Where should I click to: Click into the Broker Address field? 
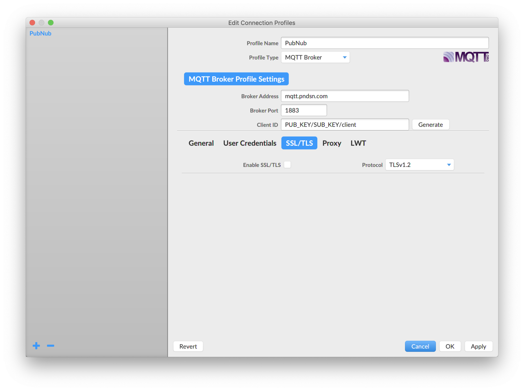[x=345, y=96]
